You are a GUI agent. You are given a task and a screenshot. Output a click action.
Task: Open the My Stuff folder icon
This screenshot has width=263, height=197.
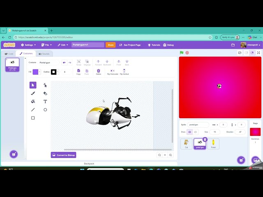point(233,45)
